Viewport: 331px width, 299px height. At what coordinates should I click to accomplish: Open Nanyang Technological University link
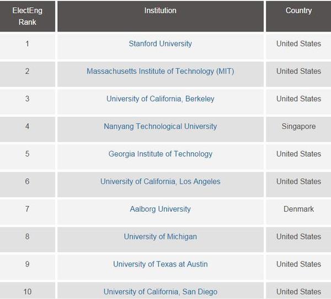pos(160,126)
